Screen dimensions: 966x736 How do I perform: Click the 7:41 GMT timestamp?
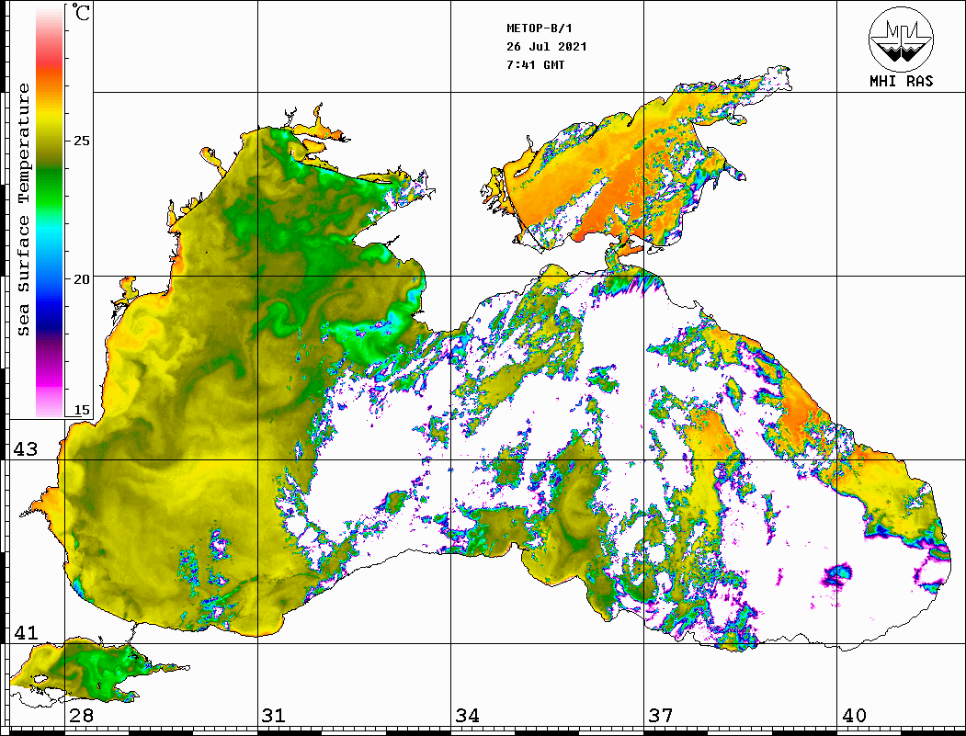(535, 65)
